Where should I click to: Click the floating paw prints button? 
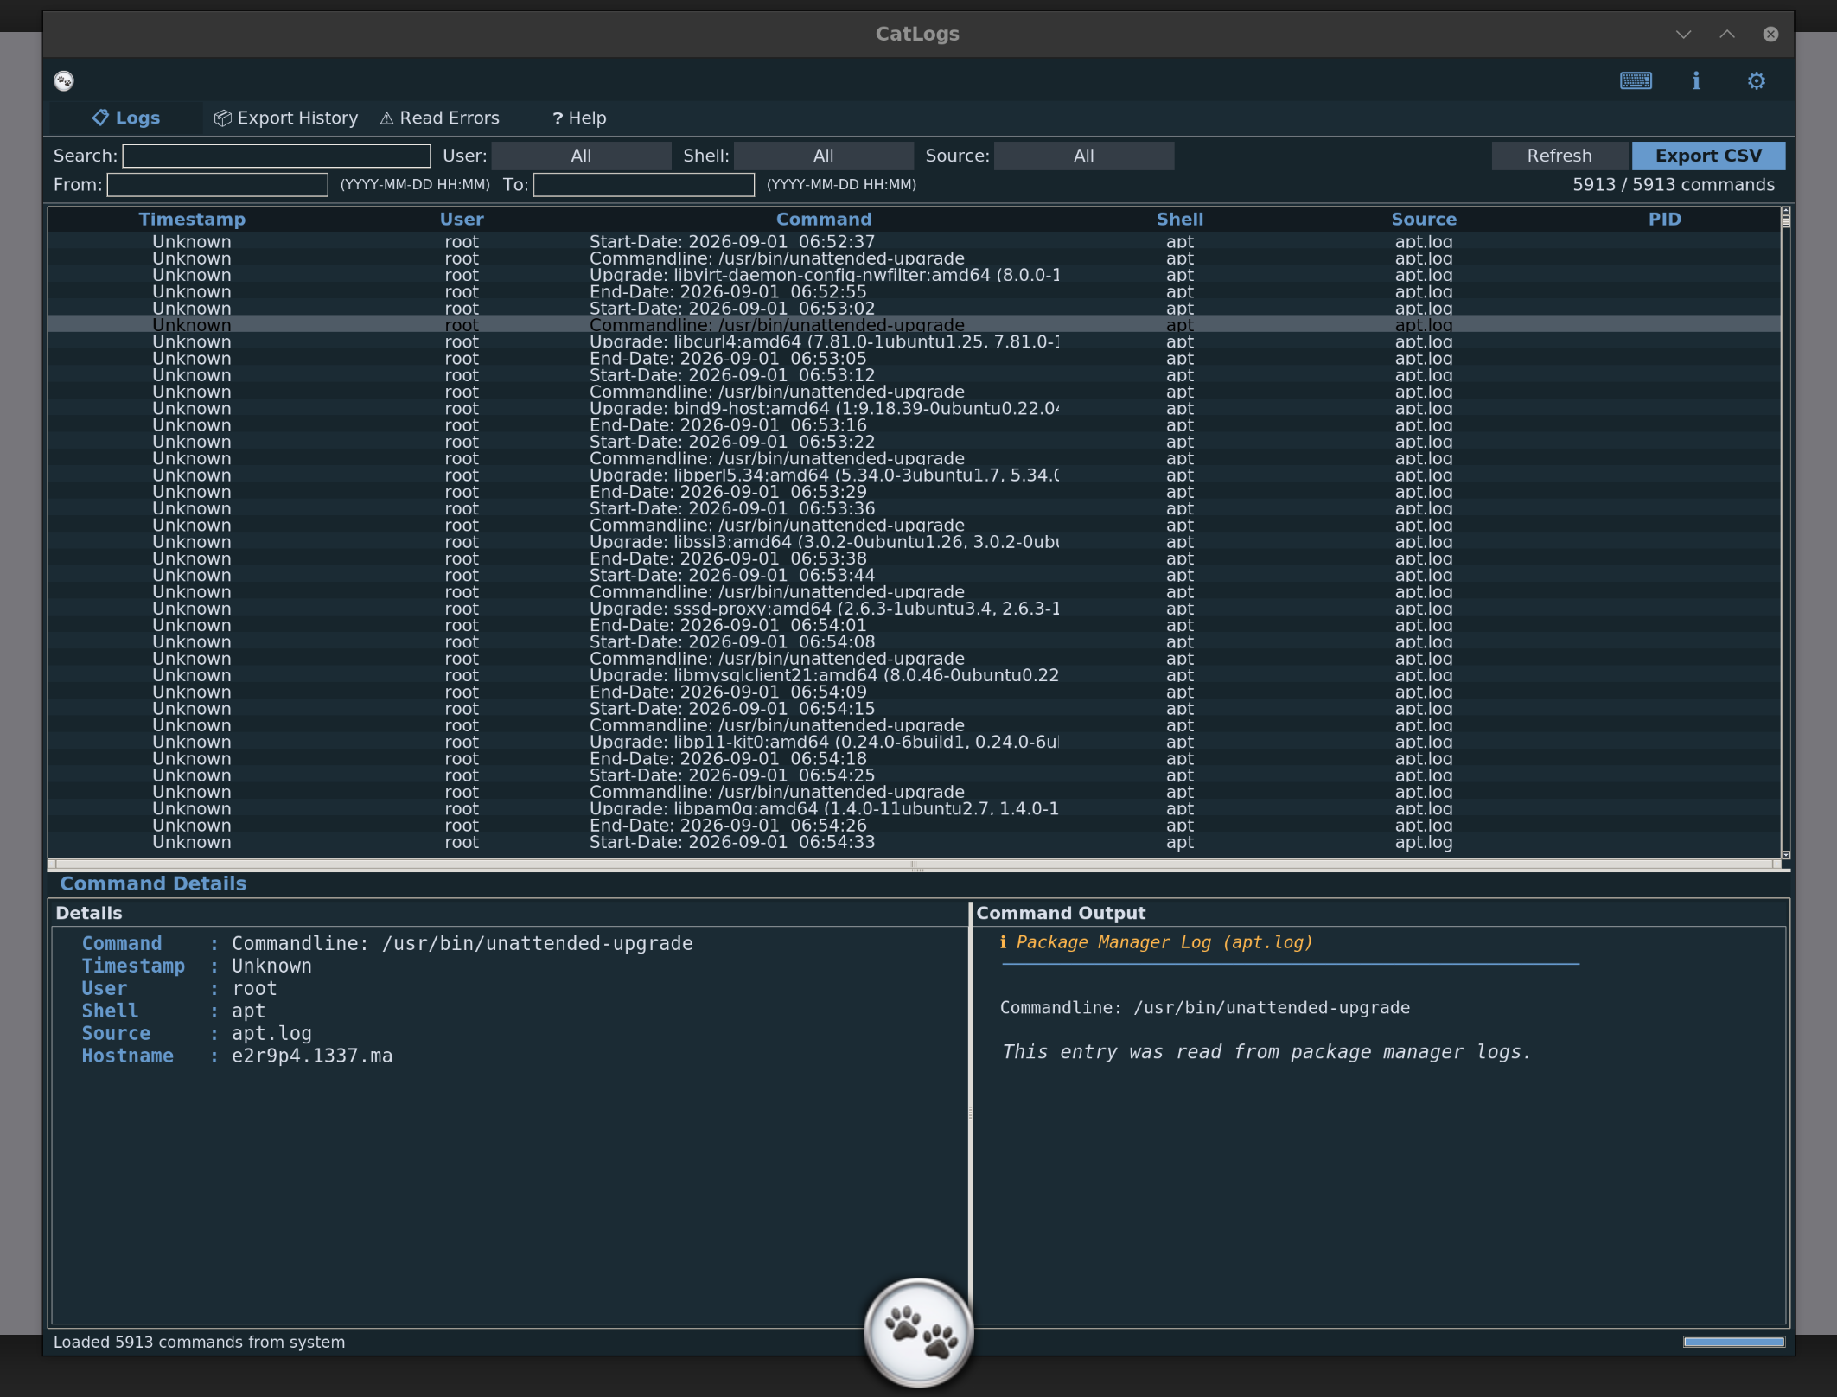pyautogui.click(x=918, y=1332)
